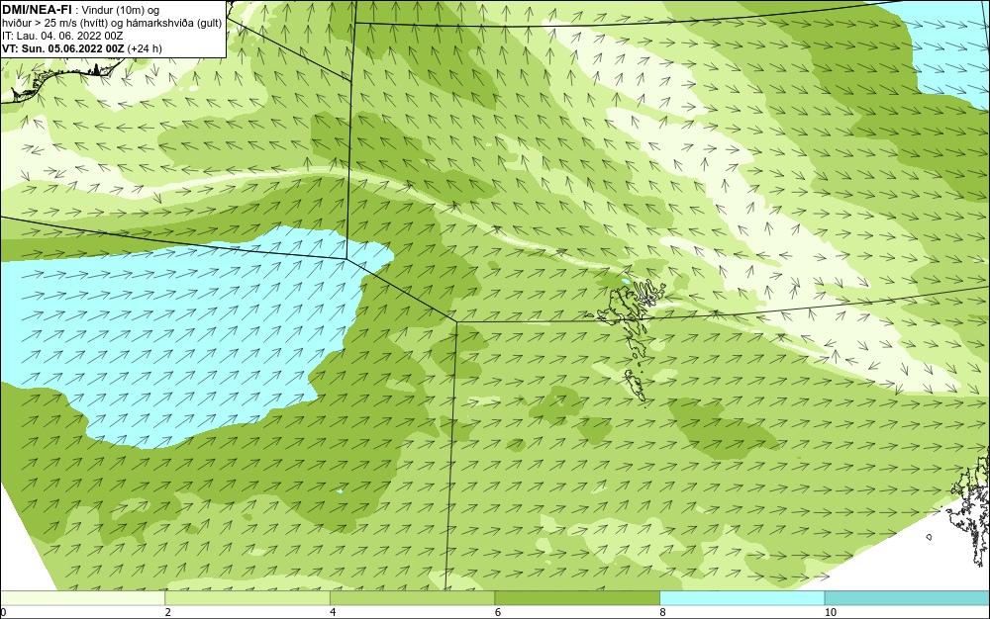
Task: Click the legend label '6'
Action: pos(498,613)
